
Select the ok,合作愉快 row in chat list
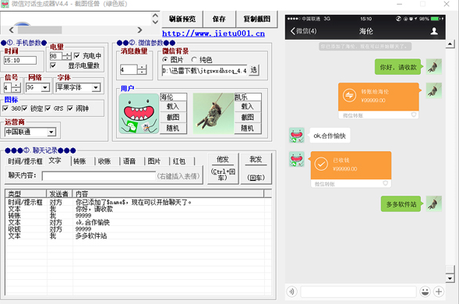point(138,222)
